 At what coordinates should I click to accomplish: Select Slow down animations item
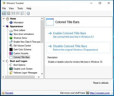click(24, 34)
